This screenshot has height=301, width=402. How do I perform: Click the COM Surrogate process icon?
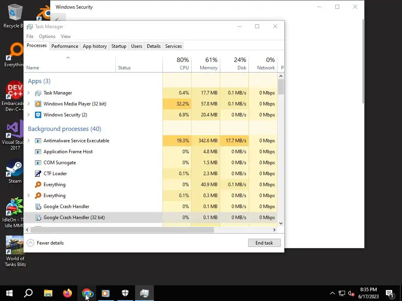point(38,163)
